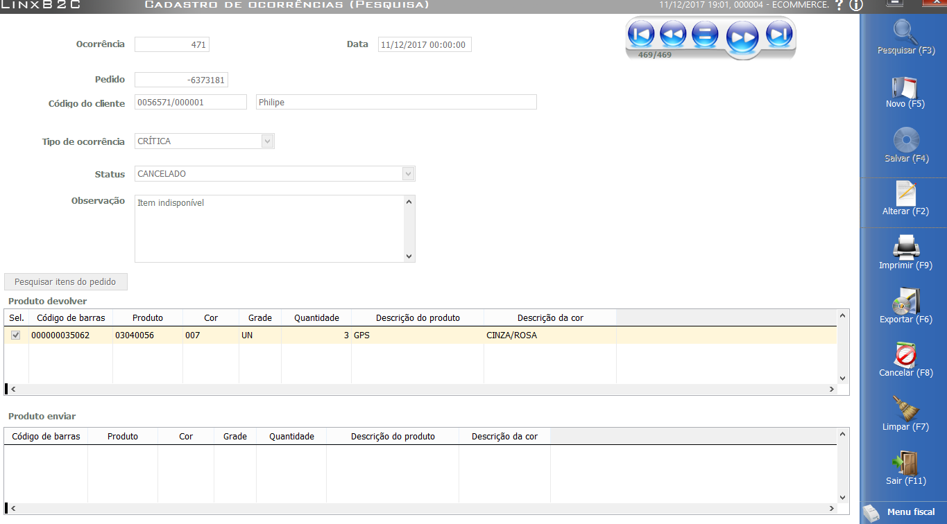
Task: Click Grade column header in Produto enviar
Action: coord(235,437)
